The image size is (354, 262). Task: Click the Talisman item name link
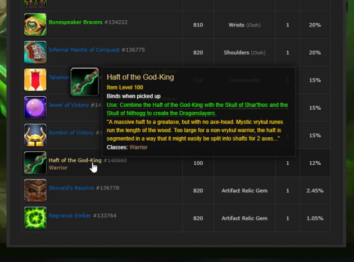pyautogui.click(x=60, y=78)
